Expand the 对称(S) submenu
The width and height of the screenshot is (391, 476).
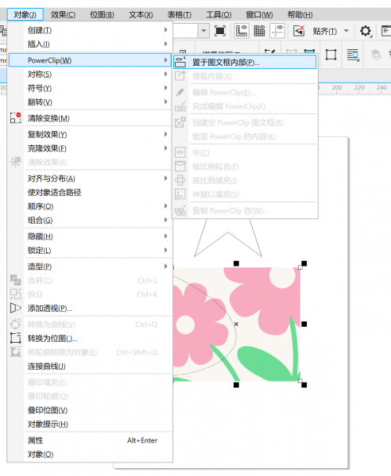91,74
